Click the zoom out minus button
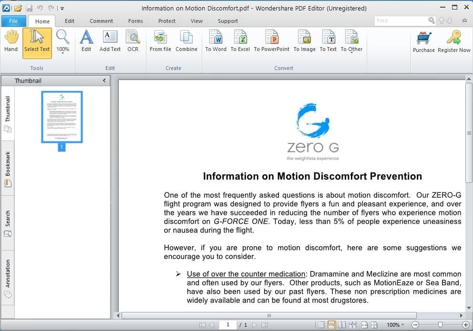This screenshot has width=473, height=331. tap(415, 325)
